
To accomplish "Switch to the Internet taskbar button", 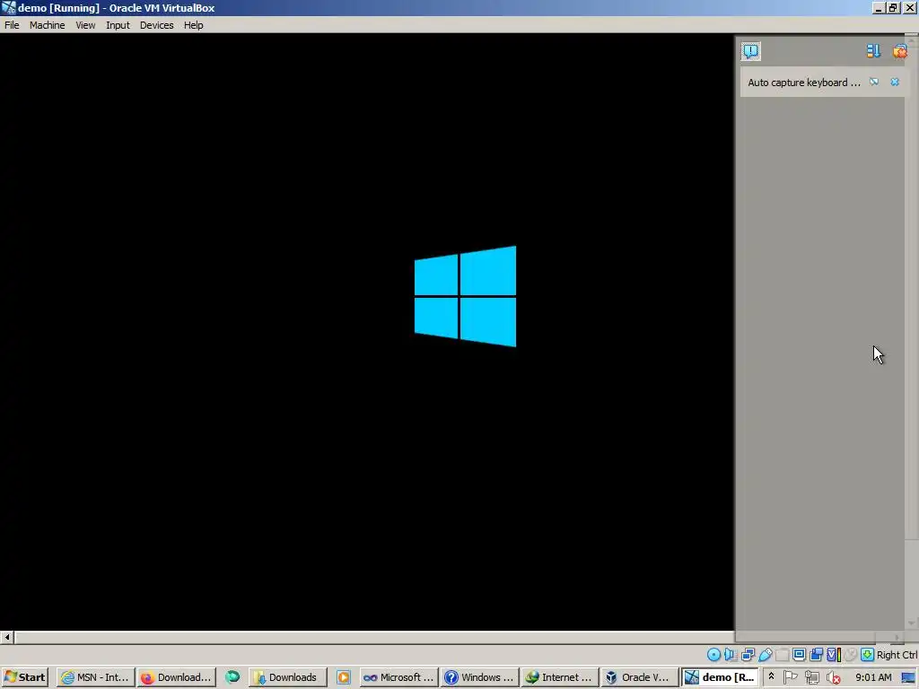I will coord(560,677).
